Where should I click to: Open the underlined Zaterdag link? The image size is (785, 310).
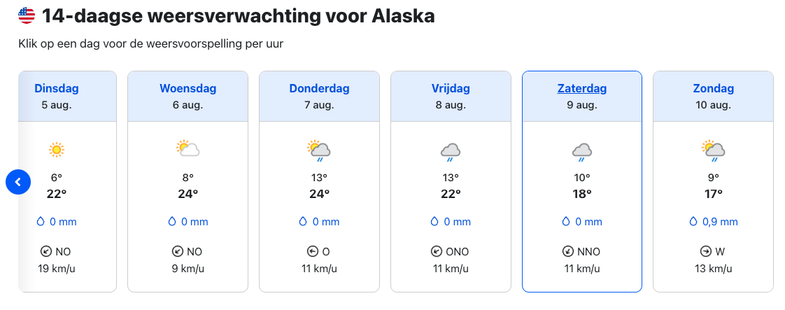(581, 89)
